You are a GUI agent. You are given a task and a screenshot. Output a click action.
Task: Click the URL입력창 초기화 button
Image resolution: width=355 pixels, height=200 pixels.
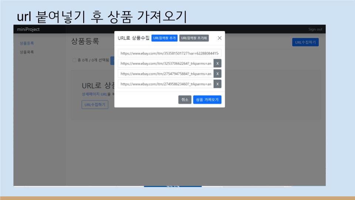click(x=194, y=38)
